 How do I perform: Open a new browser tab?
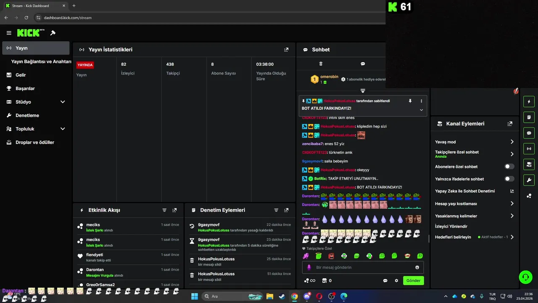(x=74, y=6)
